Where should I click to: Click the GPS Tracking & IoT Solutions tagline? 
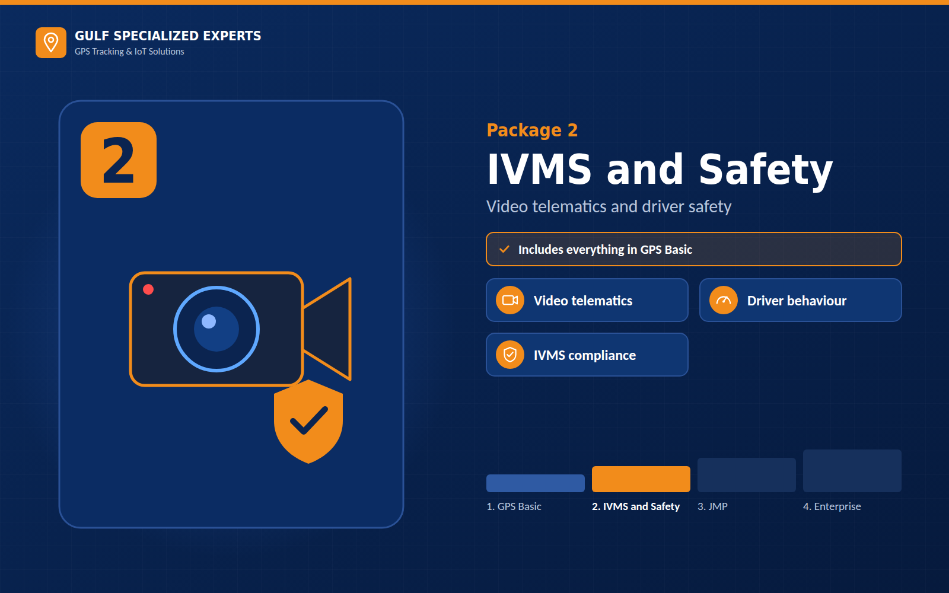pyautogui.click(x=129, y=52)
